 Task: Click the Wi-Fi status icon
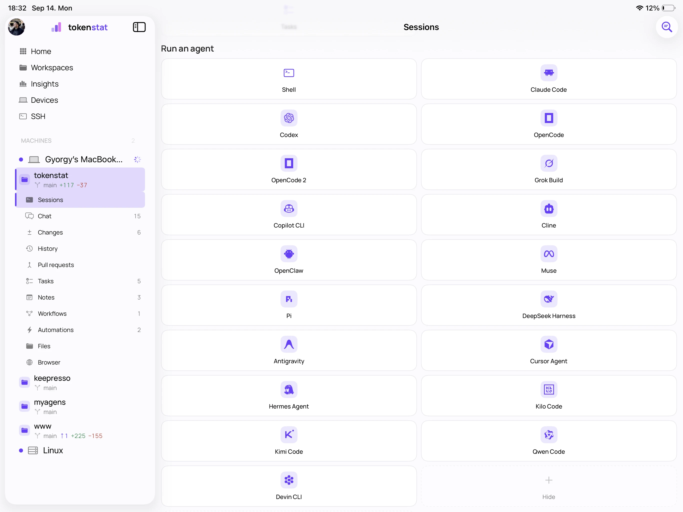point(639,8)
